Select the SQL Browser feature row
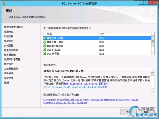This screenshot has height=119, width=159. click(97, 50)
